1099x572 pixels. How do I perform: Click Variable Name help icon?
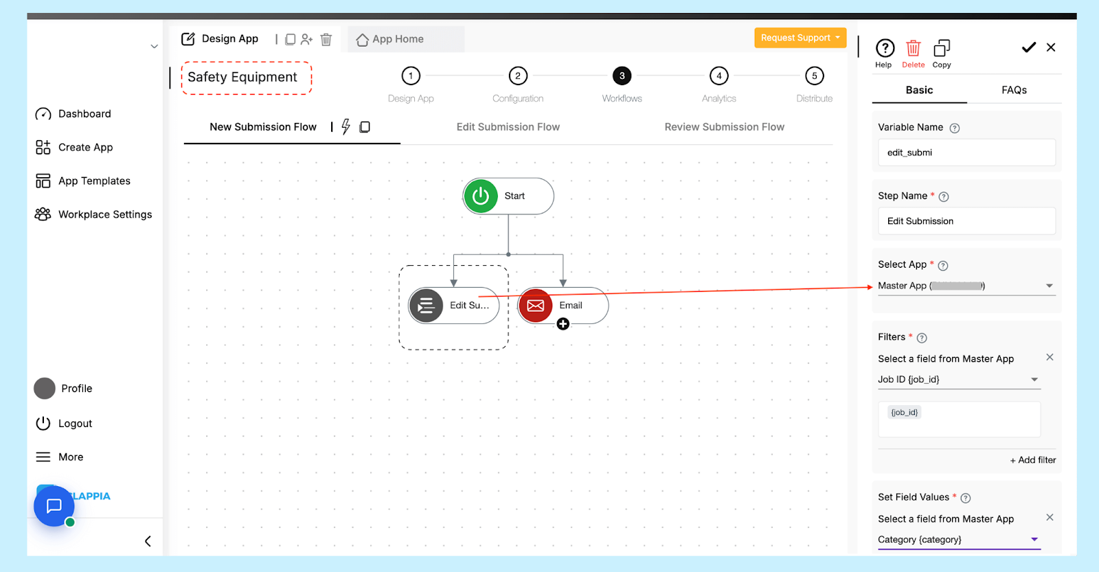(955, 128)
